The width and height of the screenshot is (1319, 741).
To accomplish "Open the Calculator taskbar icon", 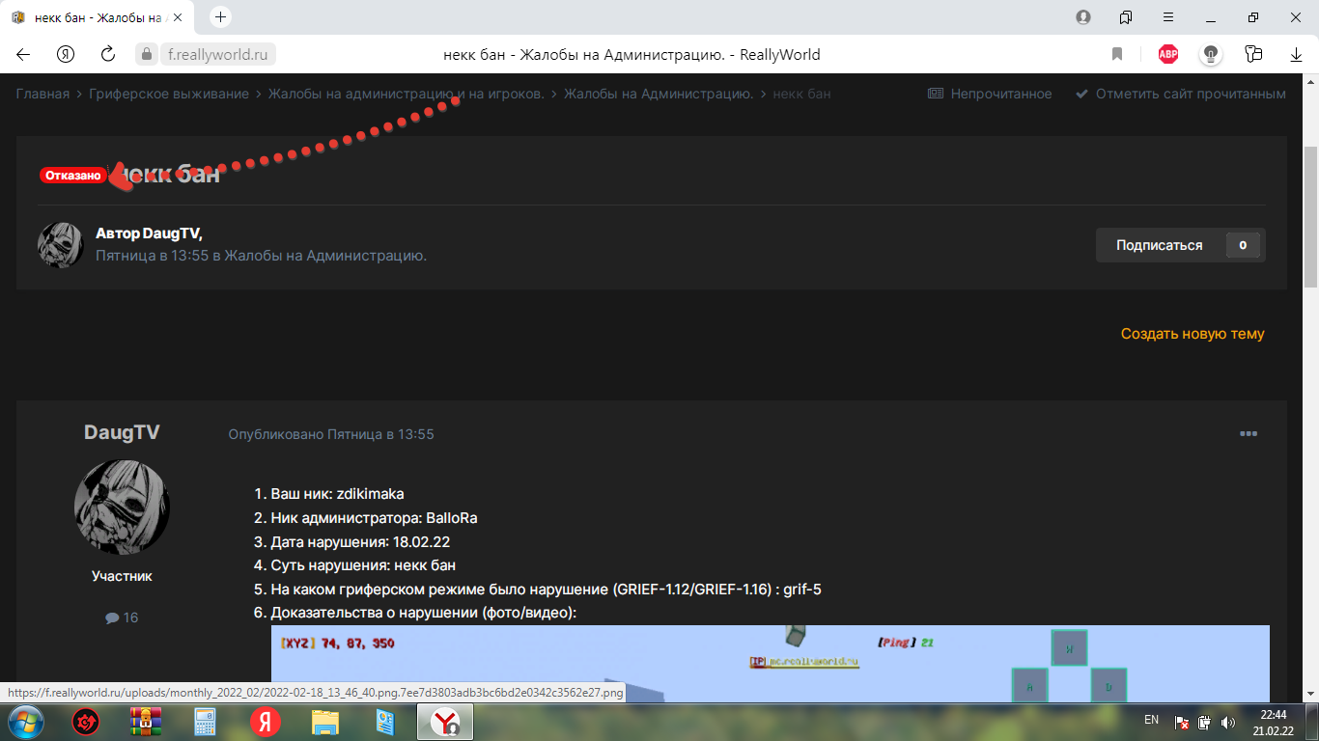I will pyautogui.click(x=205, y=721).
